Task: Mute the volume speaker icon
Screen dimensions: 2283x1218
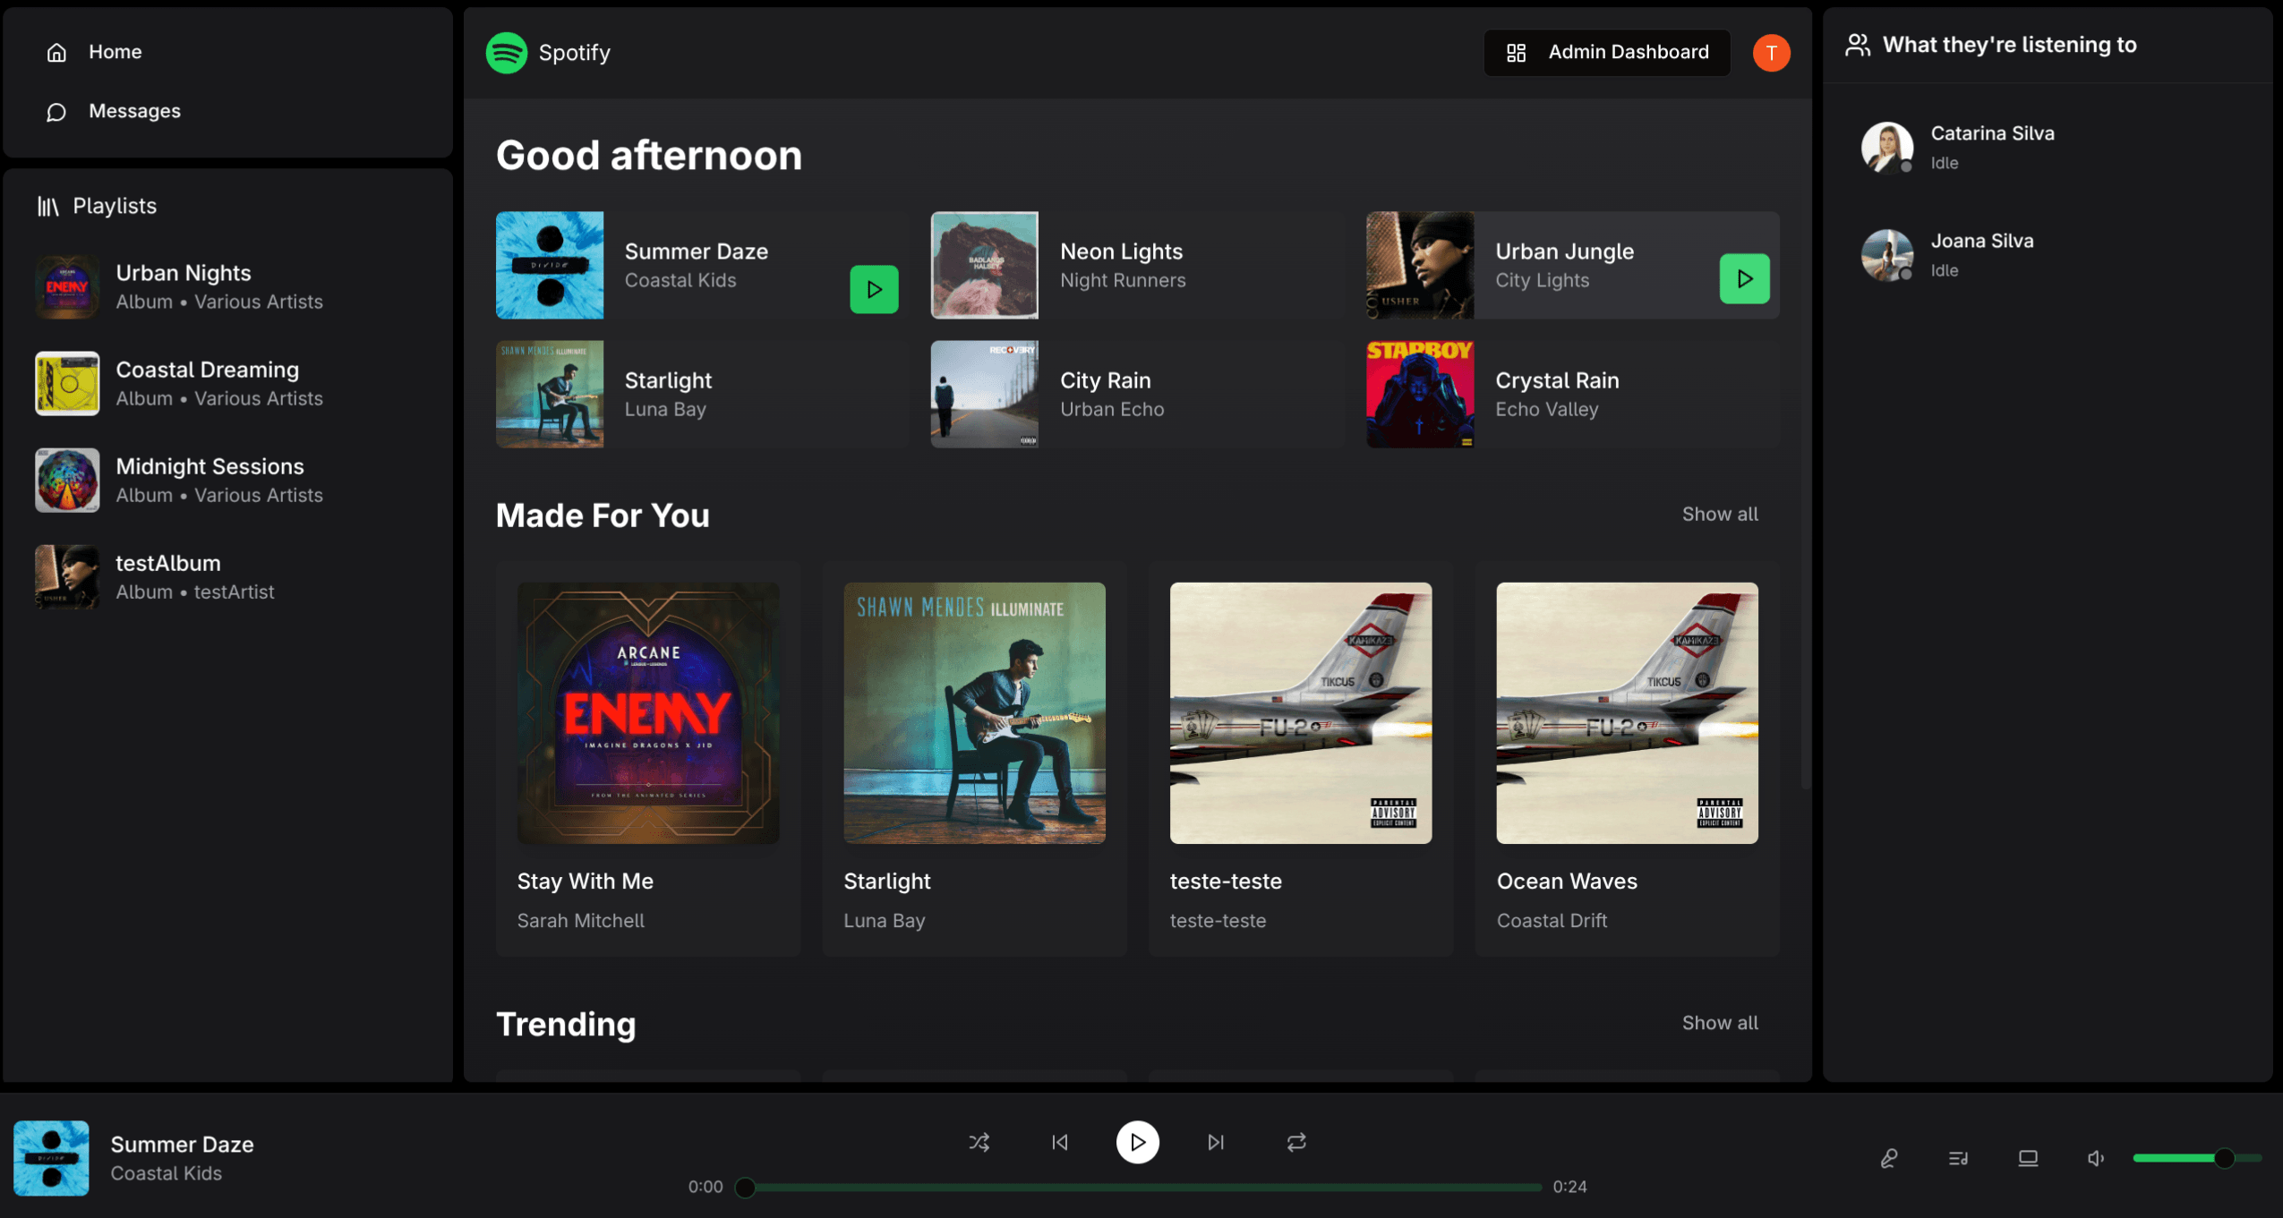Action: coord(2095,1158)
